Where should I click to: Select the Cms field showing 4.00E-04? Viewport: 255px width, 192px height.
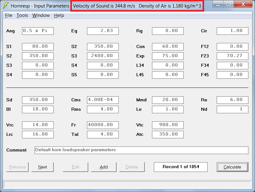103,100
